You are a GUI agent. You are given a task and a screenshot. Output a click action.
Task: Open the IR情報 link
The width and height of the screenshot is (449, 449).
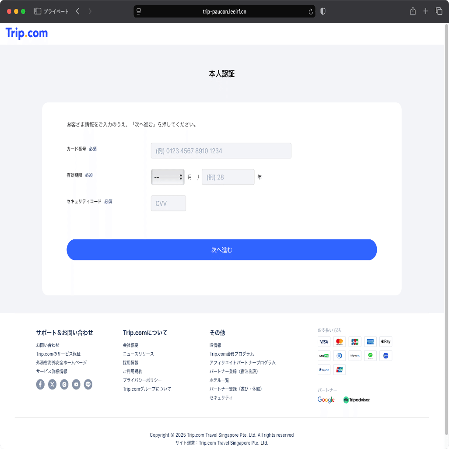pyautogui.click(x=215, y=345)
